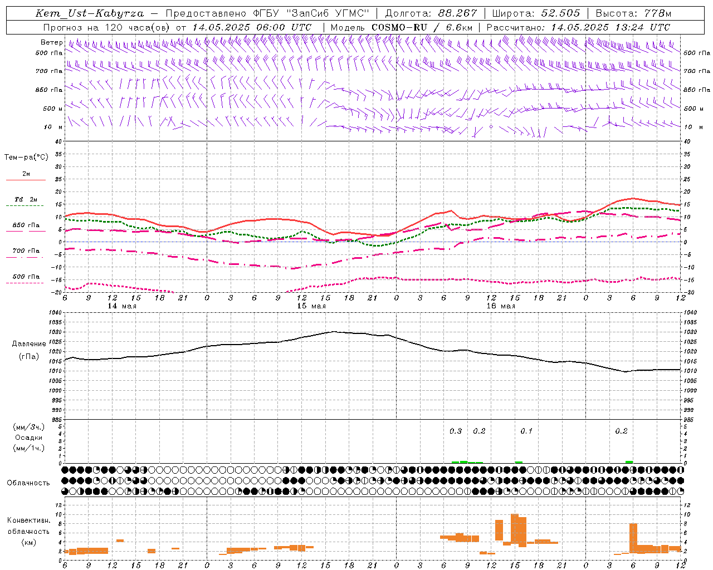Click the 500 м wind level label at left
Viewport: 713px width, 570px height.
click(x=53, y=109)
